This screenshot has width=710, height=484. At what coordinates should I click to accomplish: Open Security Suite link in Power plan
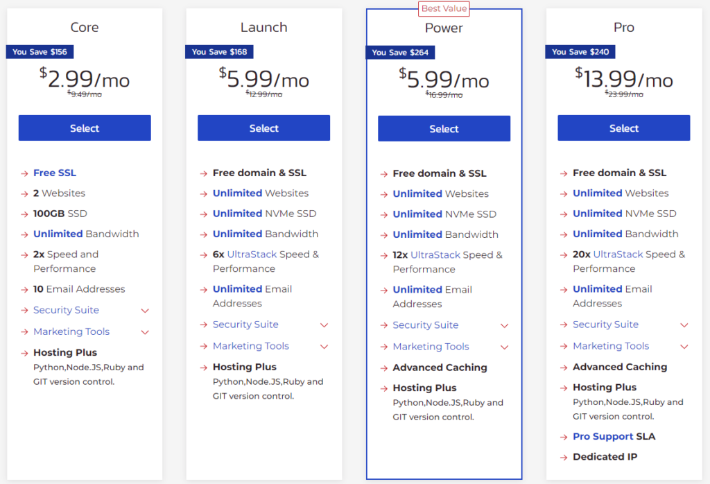426,325
